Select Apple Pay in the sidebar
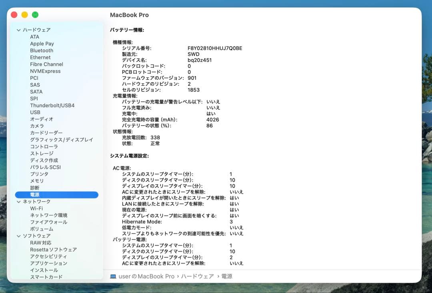The width and height of the screenshot is (432, 293). [42, 44]
